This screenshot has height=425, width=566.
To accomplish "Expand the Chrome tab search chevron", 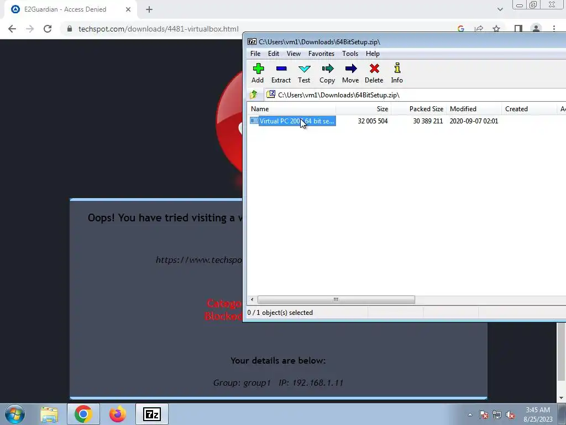I will coord(500,9).
